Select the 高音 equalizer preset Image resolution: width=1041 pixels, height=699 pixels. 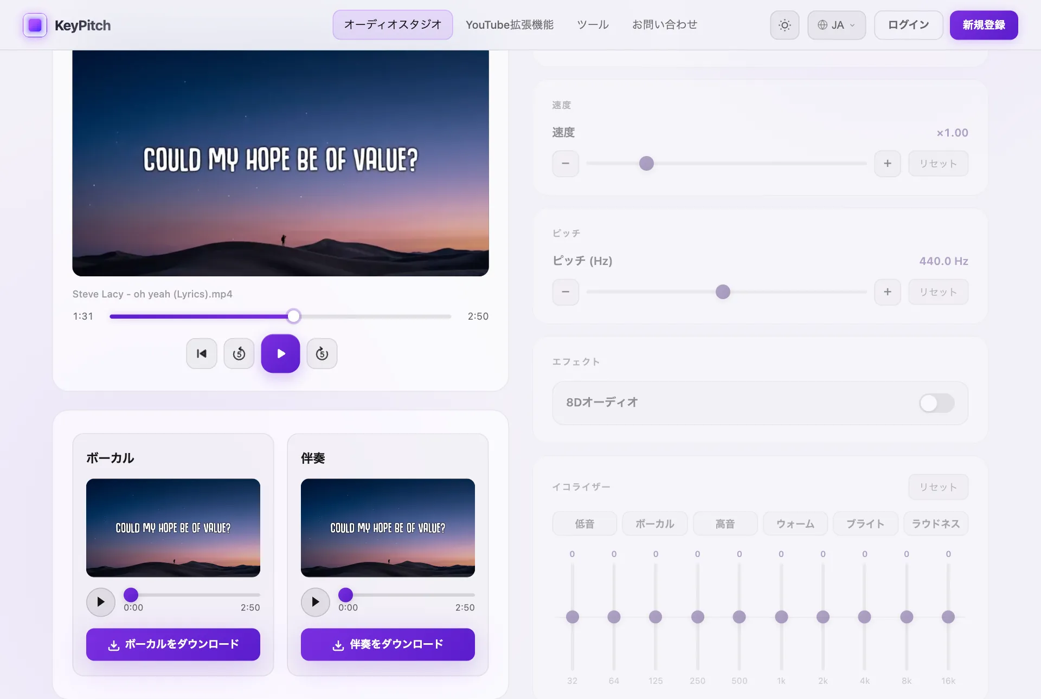click(725, 524)
